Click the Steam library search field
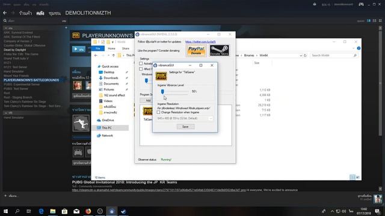385x216 pixels. point(34,21)
